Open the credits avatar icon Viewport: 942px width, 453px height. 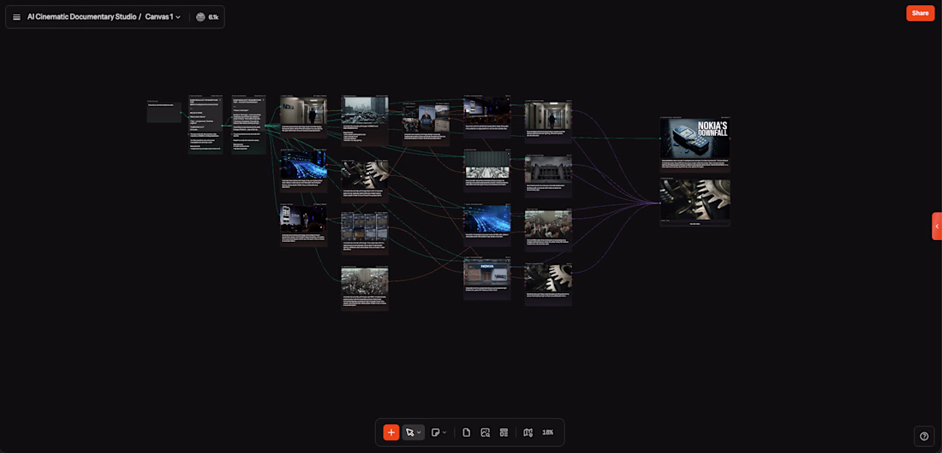pyautogui.click(x=200, y=17)
